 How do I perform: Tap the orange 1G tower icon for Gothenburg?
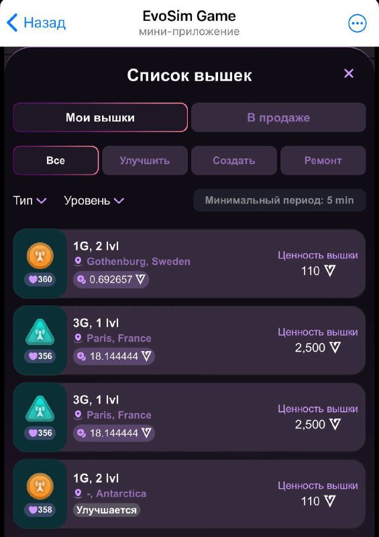tap(40, 256)
